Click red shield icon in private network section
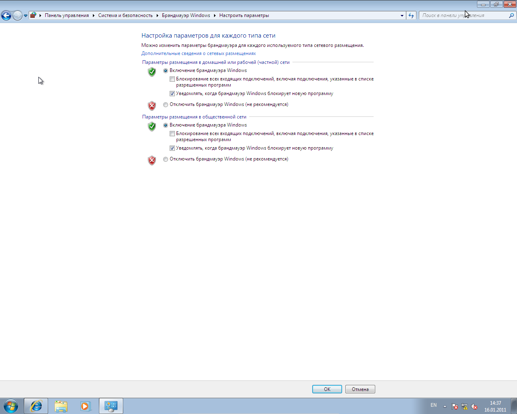This screenshot has height=414, width=517. click(x=152, y=106)
